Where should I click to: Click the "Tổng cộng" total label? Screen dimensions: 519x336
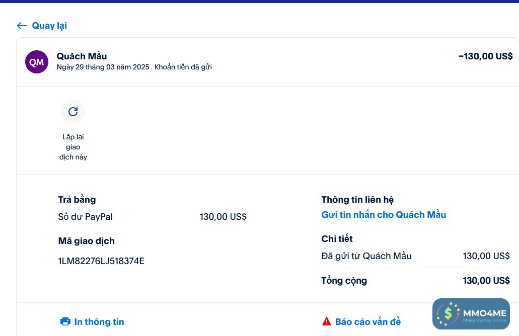click(x=344, y=281)
